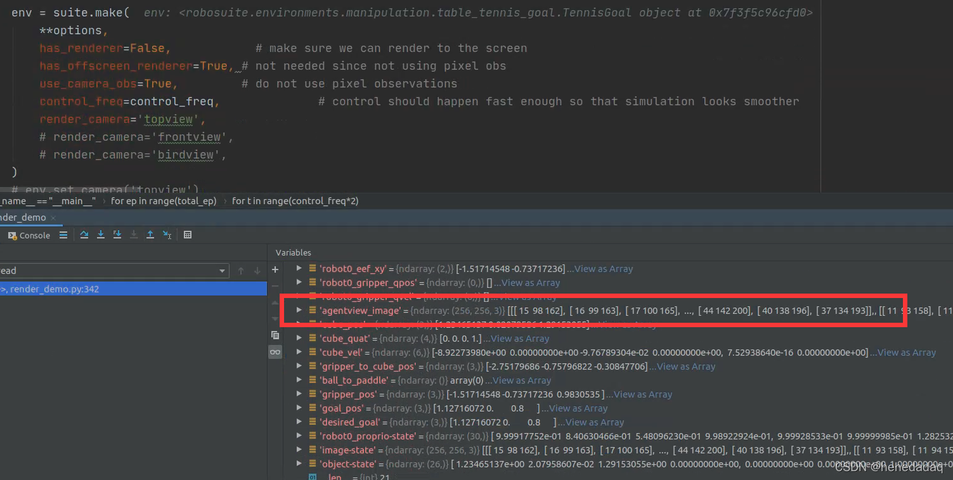Expand the 'gripper_pos' variable
Viewport: 953px width, 480px height.
299,394
